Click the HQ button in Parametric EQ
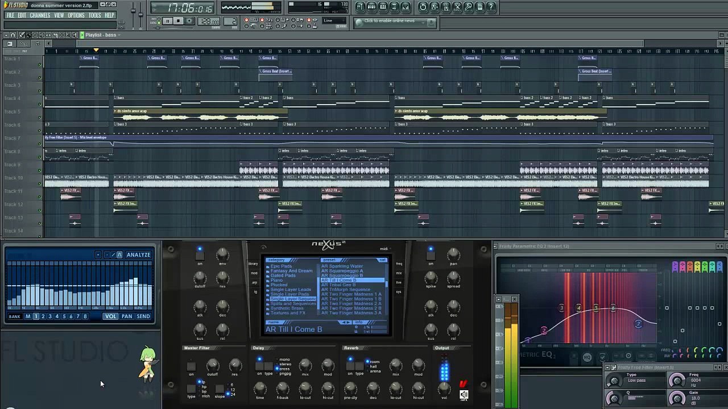This screenshot has width=728, height=409. pyautogui.click(x=587, y=357)
